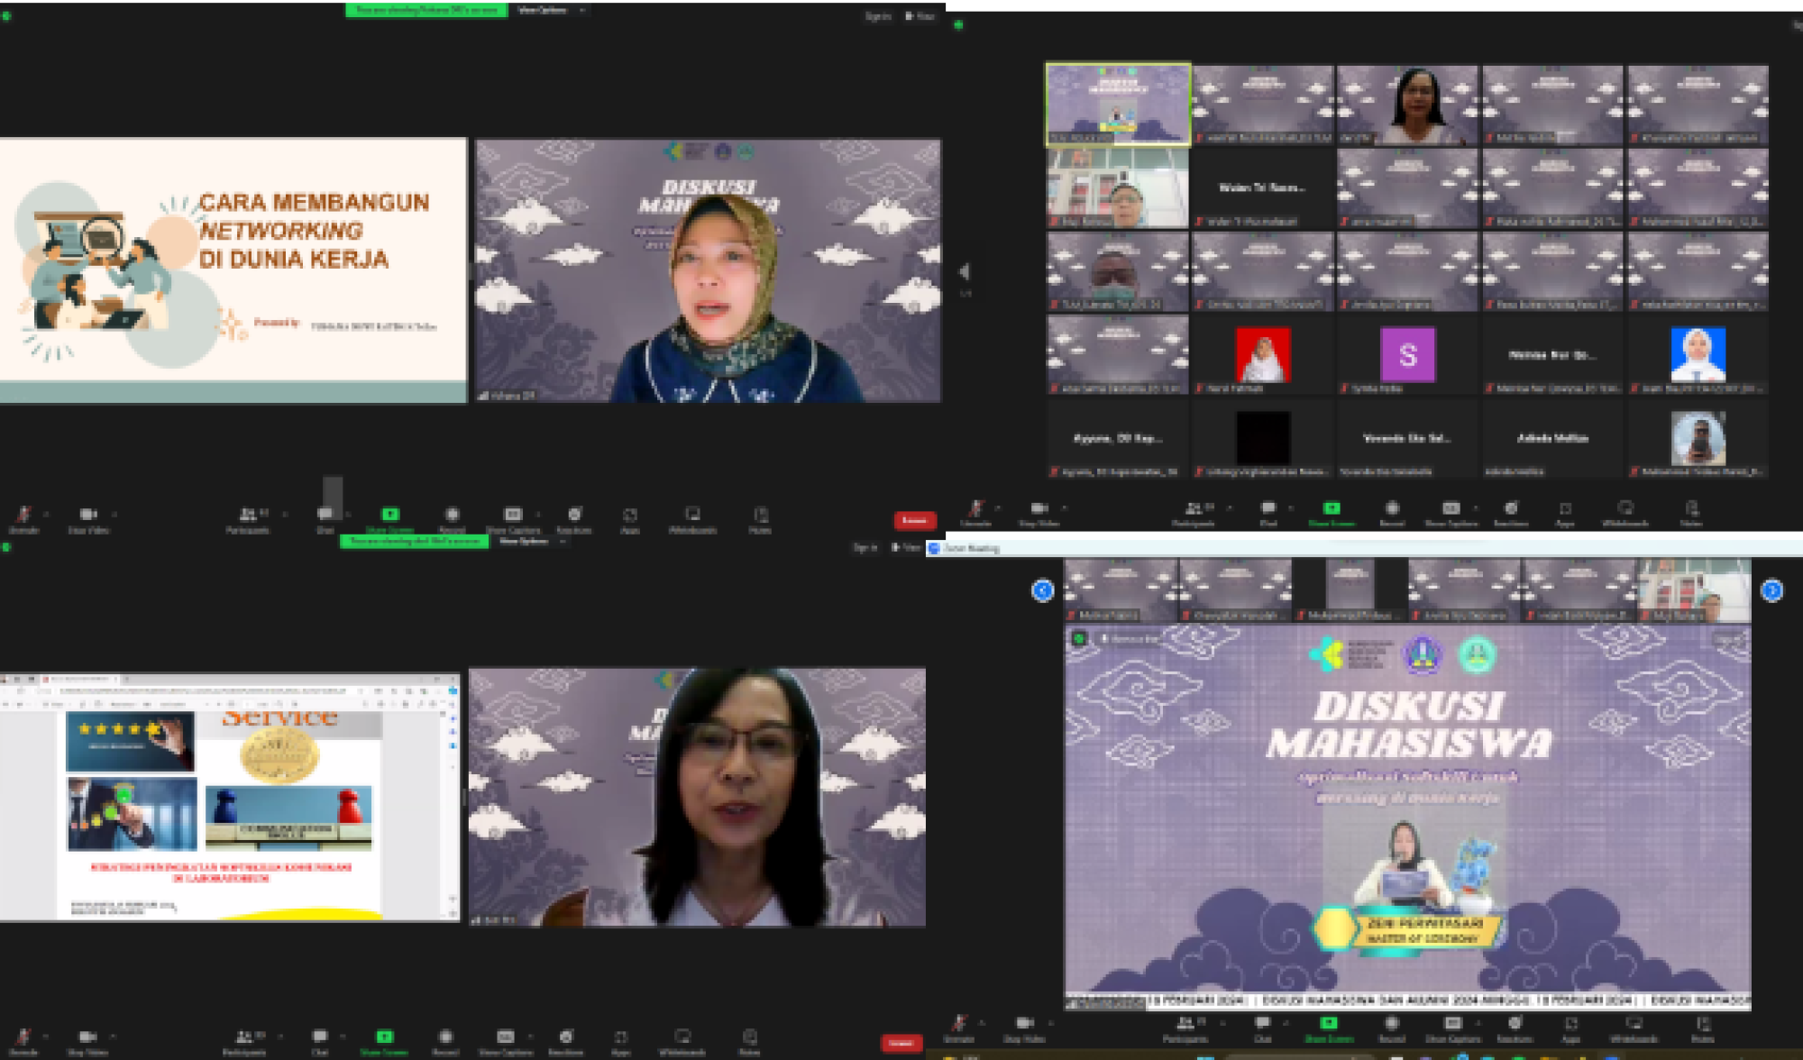Leave meeting in the networking slide window
Viewport: 1803px width, 1060px height.
pos(914,520)
